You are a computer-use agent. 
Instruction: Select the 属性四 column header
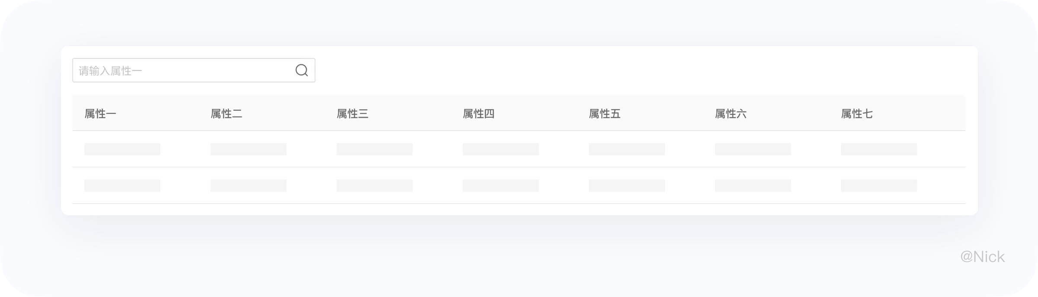[x=478, y=114]
